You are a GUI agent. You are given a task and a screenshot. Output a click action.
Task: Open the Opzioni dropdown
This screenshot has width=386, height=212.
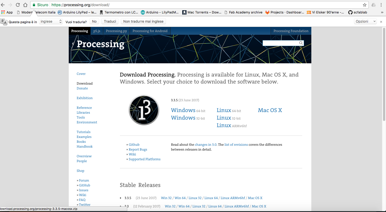point(365,22)
